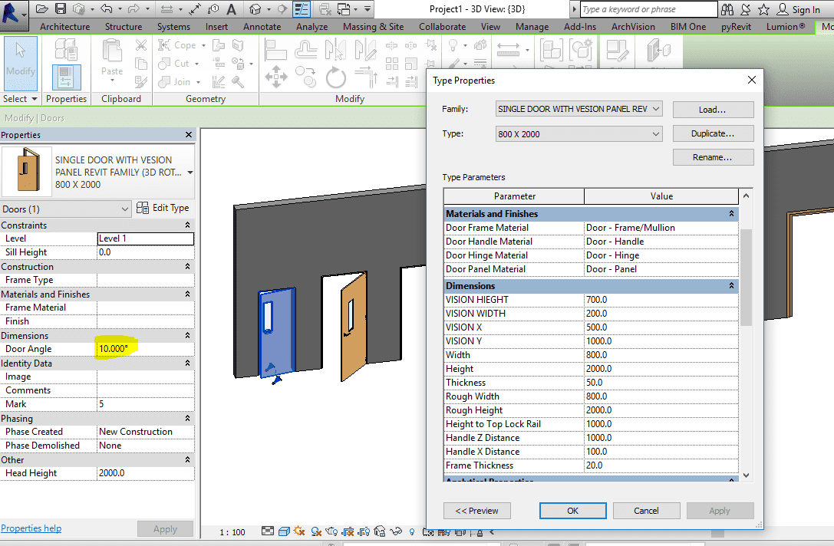Click the Detail Level icon in view control bar

pyautogui.click(x=267, y=531)
